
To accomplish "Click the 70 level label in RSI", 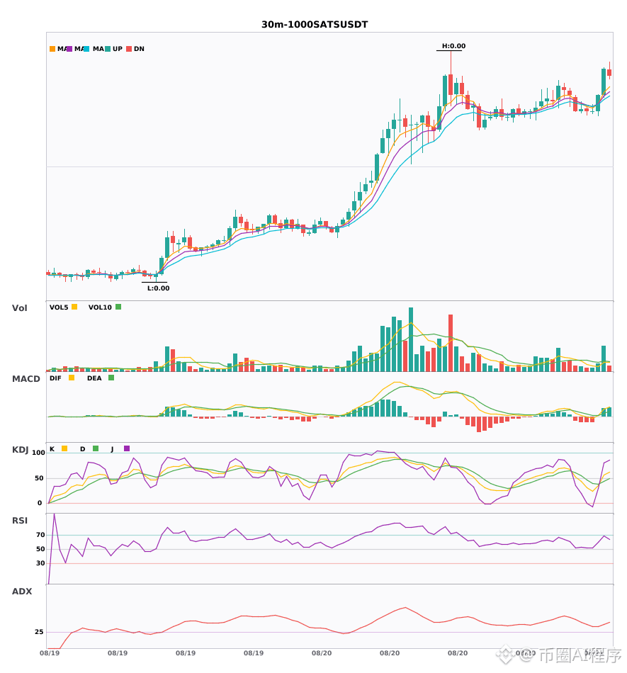I will point(40,535).
